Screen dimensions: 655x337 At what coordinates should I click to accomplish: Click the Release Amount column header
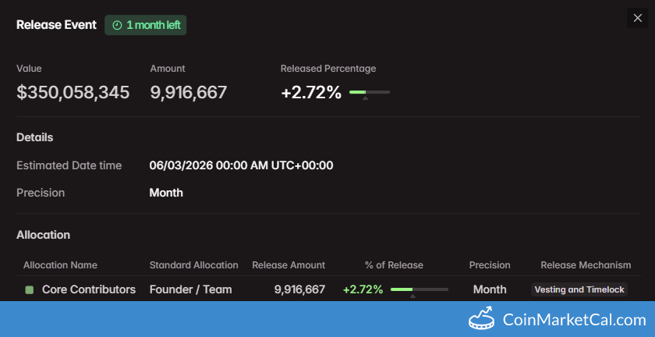[x=289, y=265]
